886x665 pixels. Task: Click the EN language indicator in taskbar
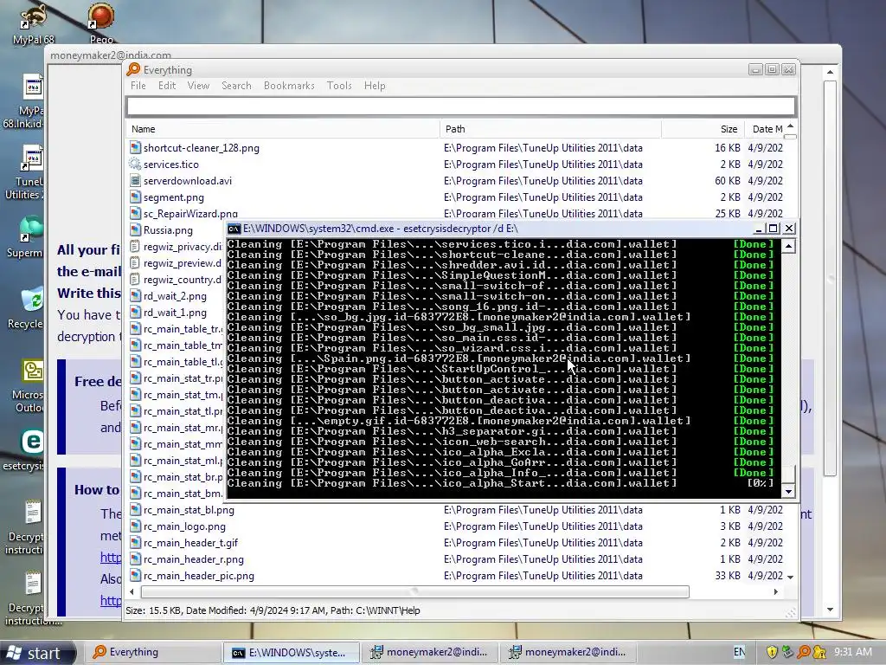click(739, 652)
